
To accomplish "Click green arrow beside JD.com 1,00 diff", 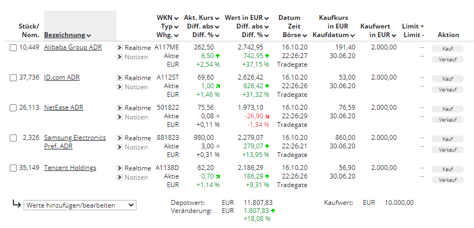I will (x=218, y=86).
